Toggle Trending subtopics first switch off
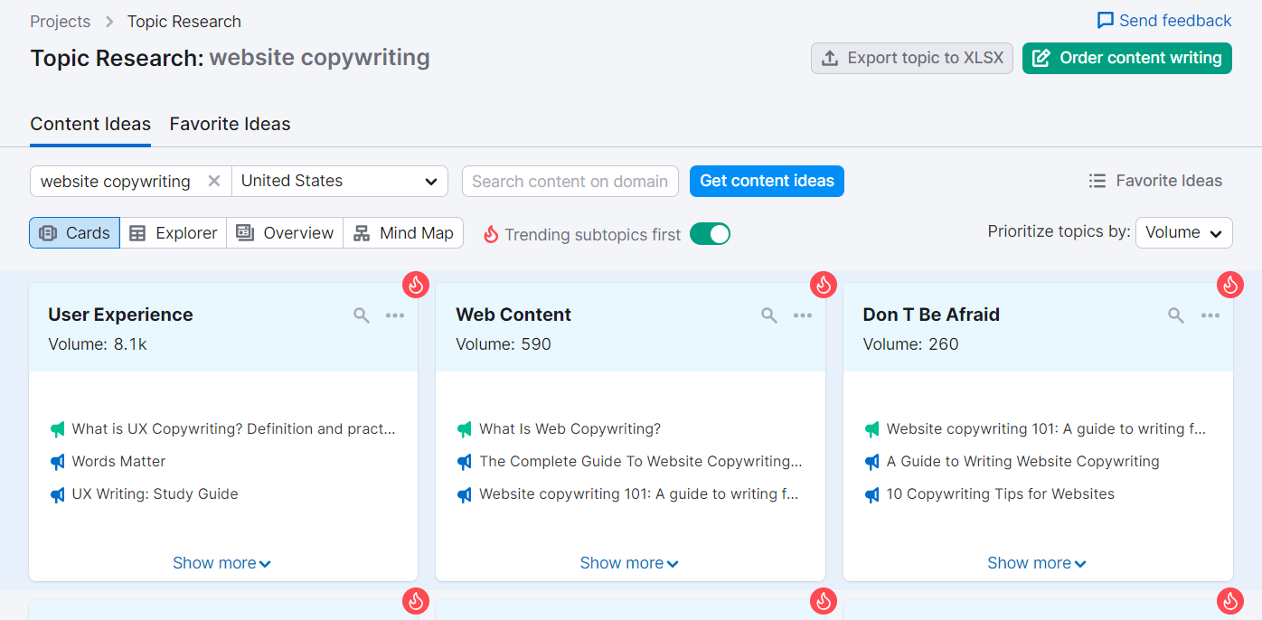This screenshot has height=620, width=1262. (x=710, y=234)
